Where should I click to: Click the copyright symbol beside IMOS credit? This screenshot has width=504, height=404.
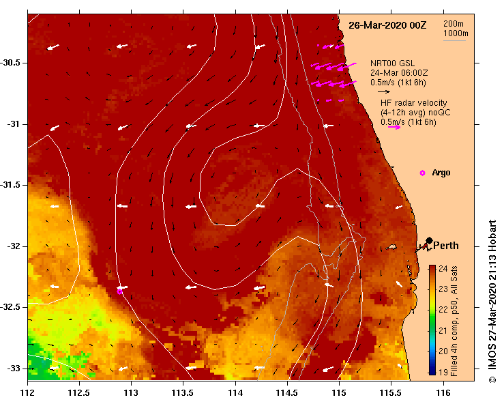pos(492,380)
